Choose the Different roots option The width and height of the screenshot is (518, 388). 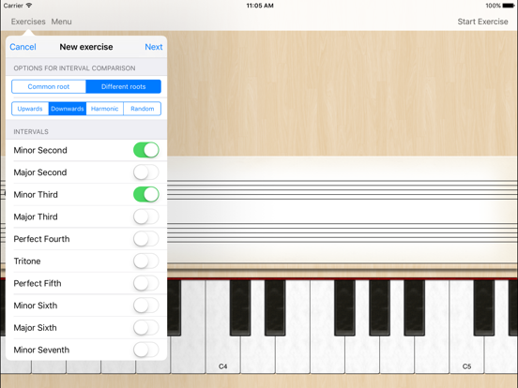coord(124,86)
